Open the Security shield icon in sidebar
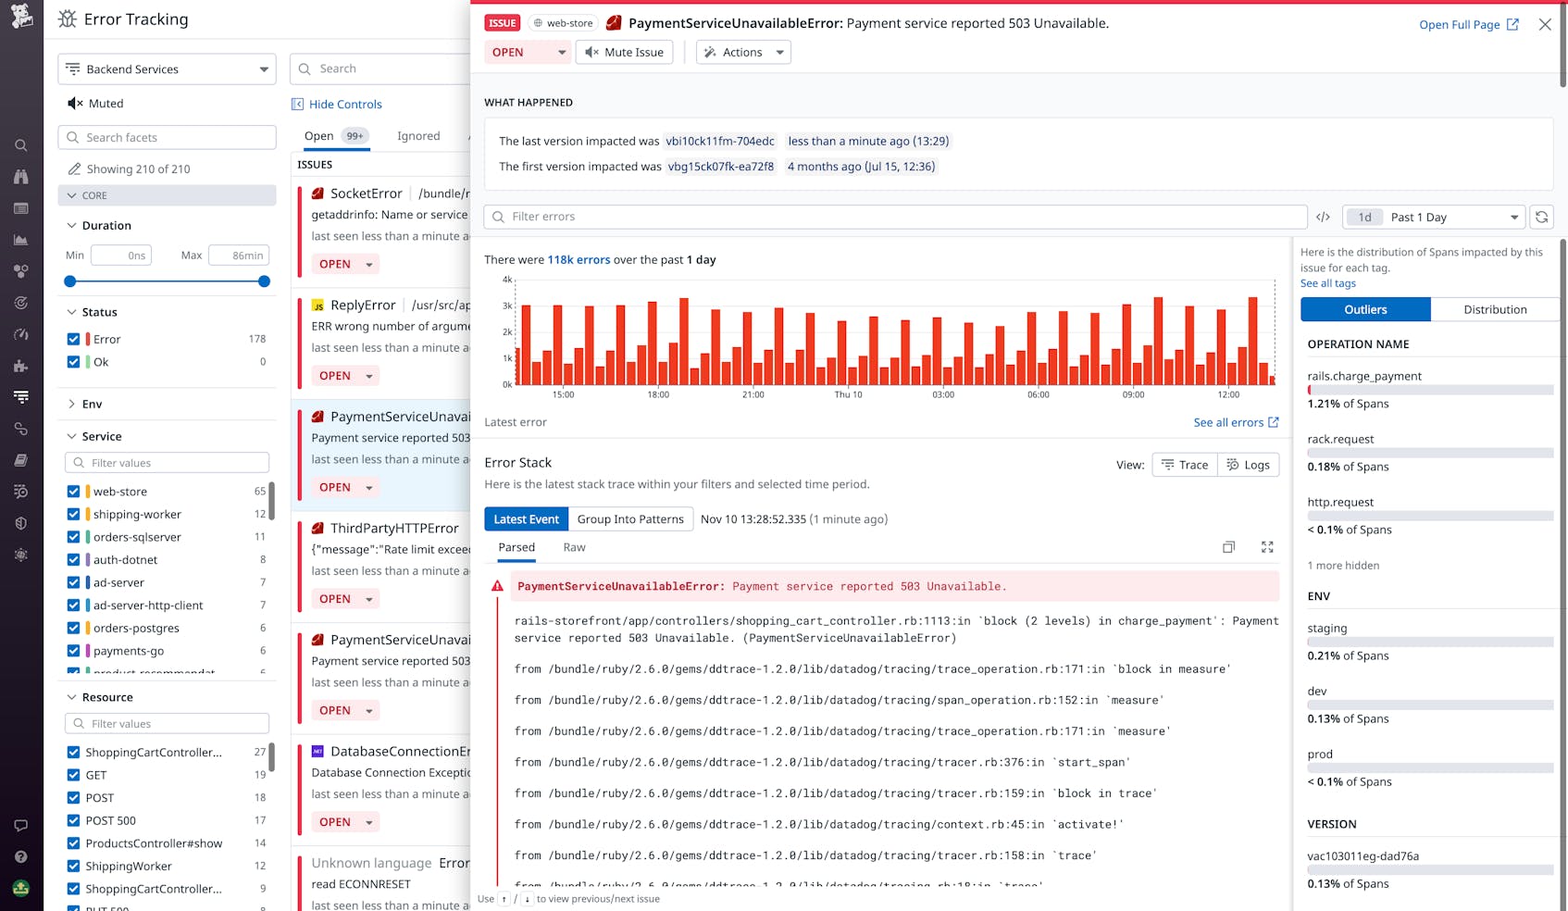 point(20,523)
